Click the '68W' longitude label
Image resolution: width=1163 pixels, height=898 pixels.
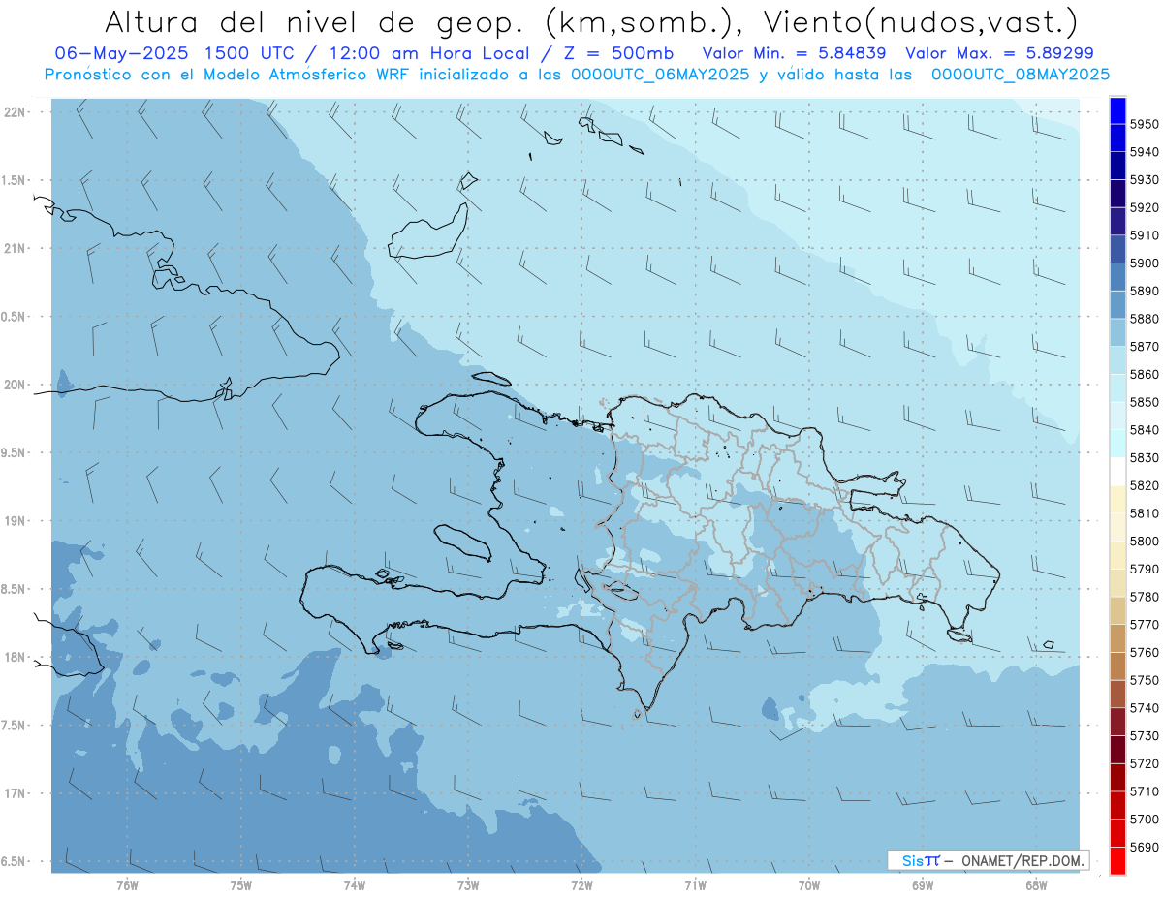coord(1036,885)
